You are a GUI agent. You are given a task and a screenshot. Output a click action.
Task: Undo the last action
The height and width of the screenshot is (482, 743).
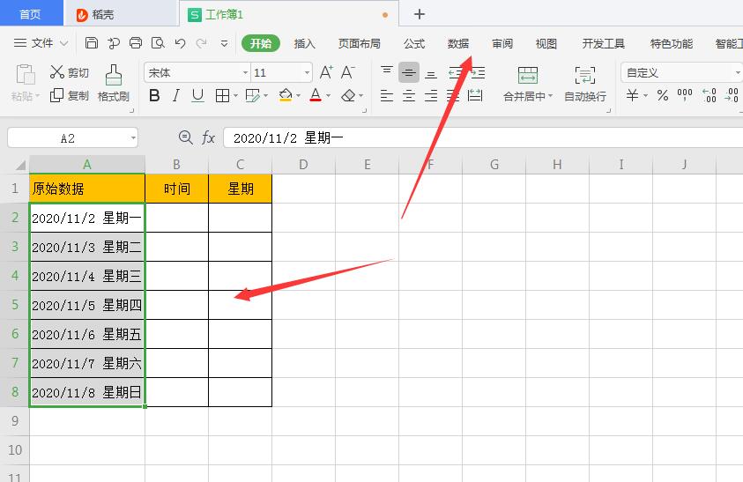pos(180,43)
